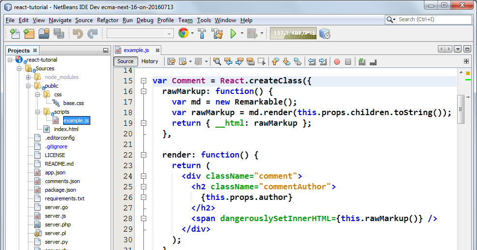
Task: Click Shift Line Left icon
Action: click(312, 62)
